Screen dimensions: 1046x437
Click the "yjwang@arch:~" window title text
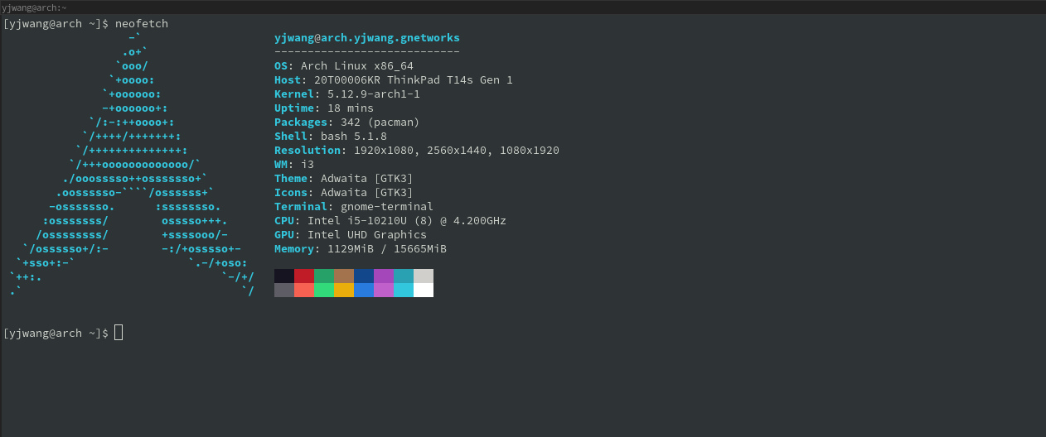point(34,7)
